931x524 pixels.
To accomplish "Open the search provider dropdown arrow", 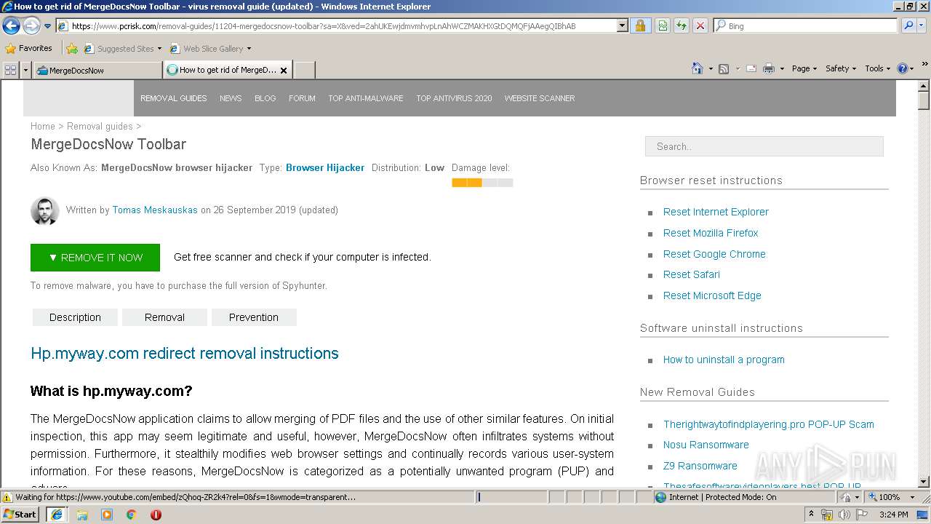I will (923, 25).
